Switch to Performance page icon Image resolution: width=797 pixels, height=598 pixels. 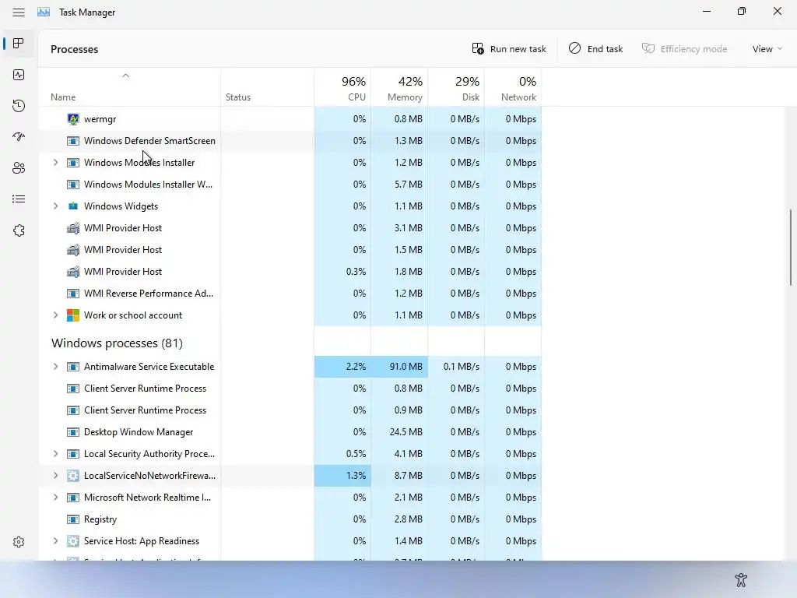point(19,75)
